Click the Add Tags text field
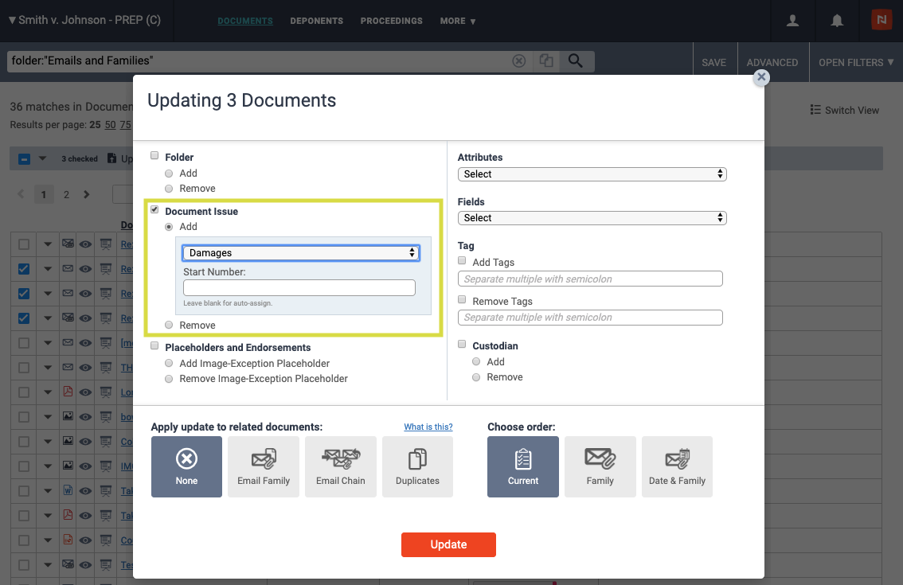Screen dimensions: 903x585 tap(590, 279)
